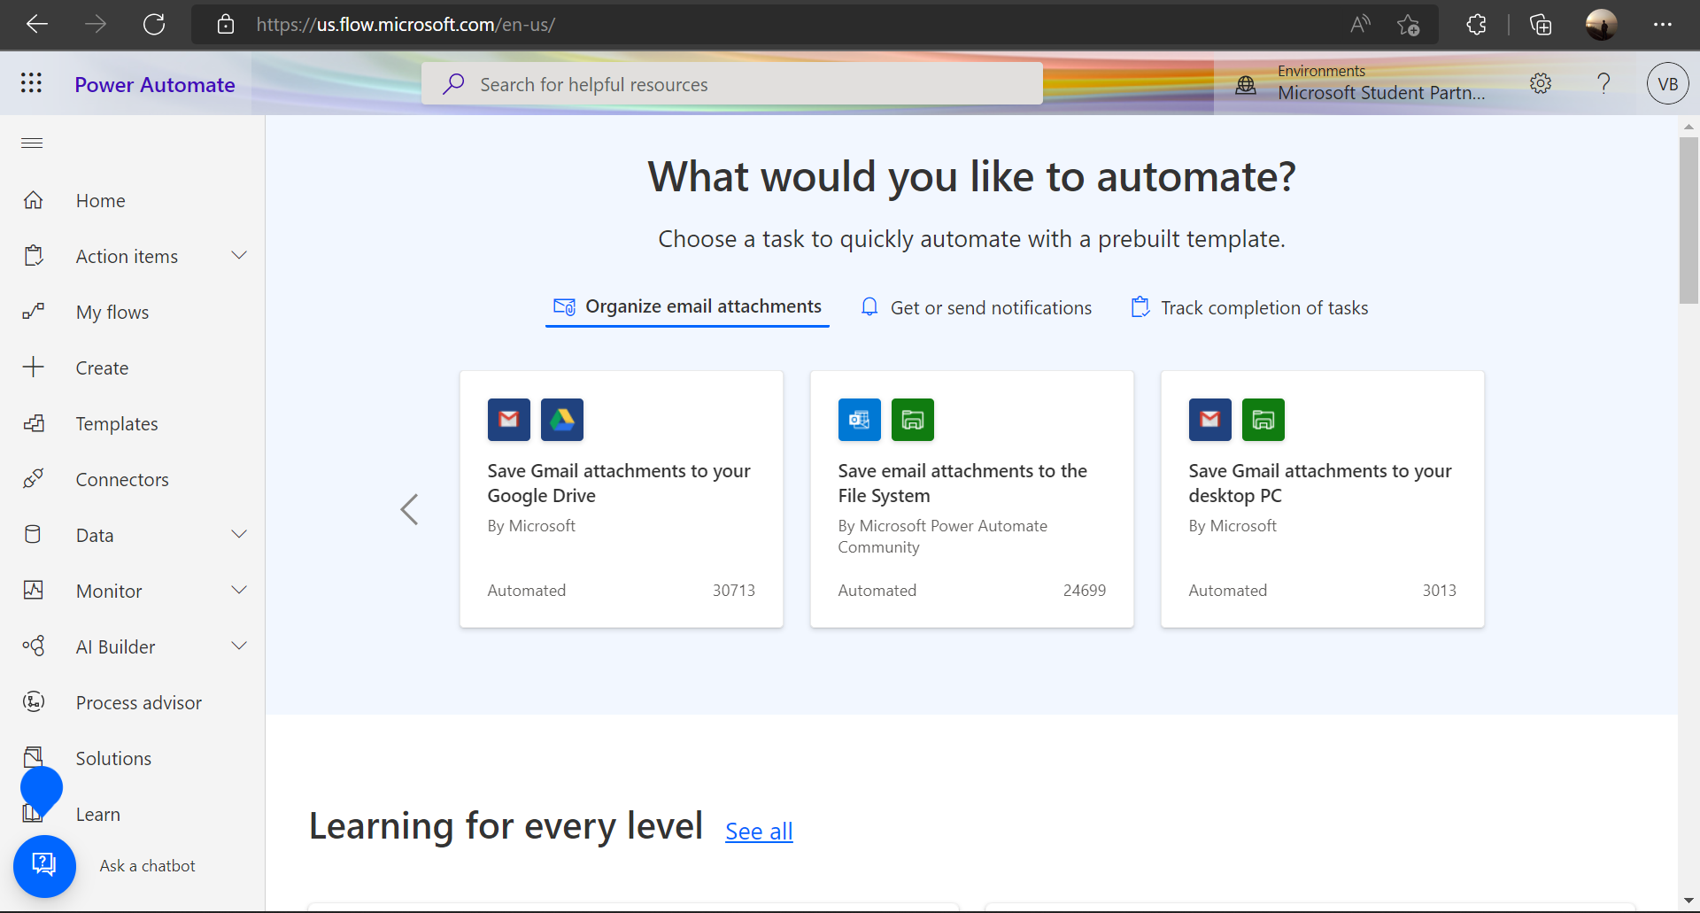The height and width of the screenshot is (913, 1700).
Task: Reload the page with refresh button
Action: click(154, 25)
